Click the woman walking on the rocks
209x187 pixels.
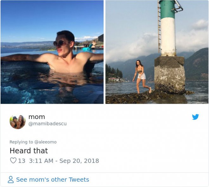coord(141,76)
